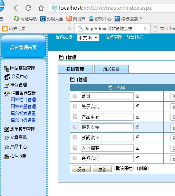The width and height of the screenshot is (175, 196).
Task: Click the arrow icon beside 服务支持
Action: [x=137, y=127]
